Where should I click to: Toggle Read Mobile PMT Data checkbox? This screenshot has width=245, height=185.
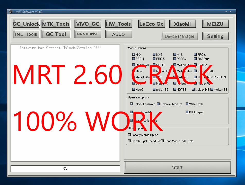tap(162, 141)
